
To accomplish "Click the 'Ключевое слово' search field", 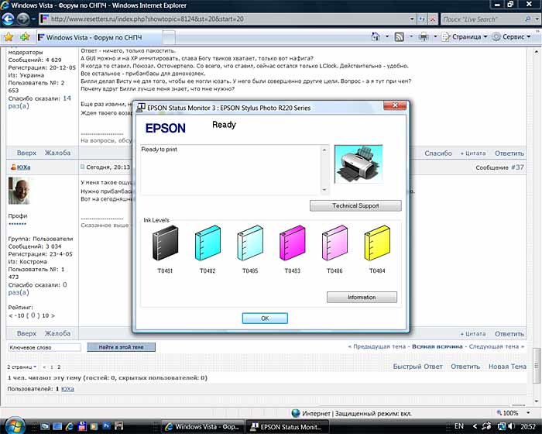I will click(x=45, y=347).
